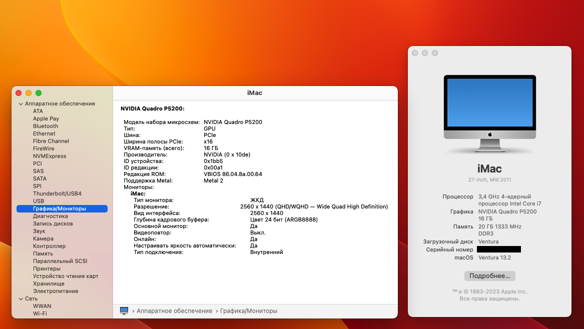Select Хранилище in the sidebar
Screen dimensions: 584x329
click(x=49, y=283)
